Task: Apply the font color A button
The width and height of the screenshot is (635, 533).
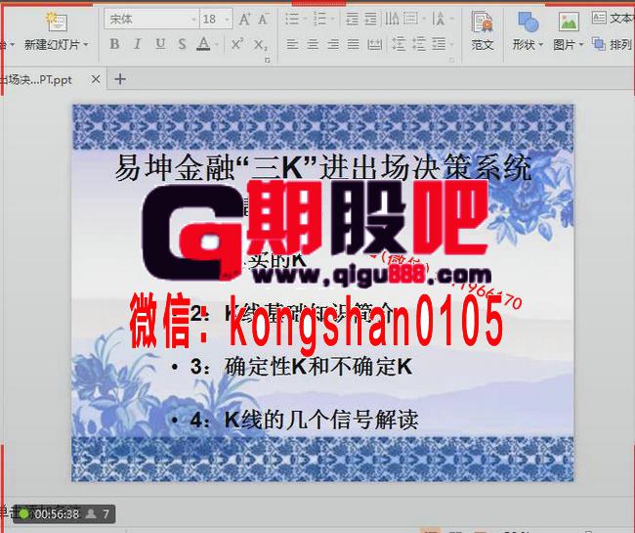Action: click(203, 44)
